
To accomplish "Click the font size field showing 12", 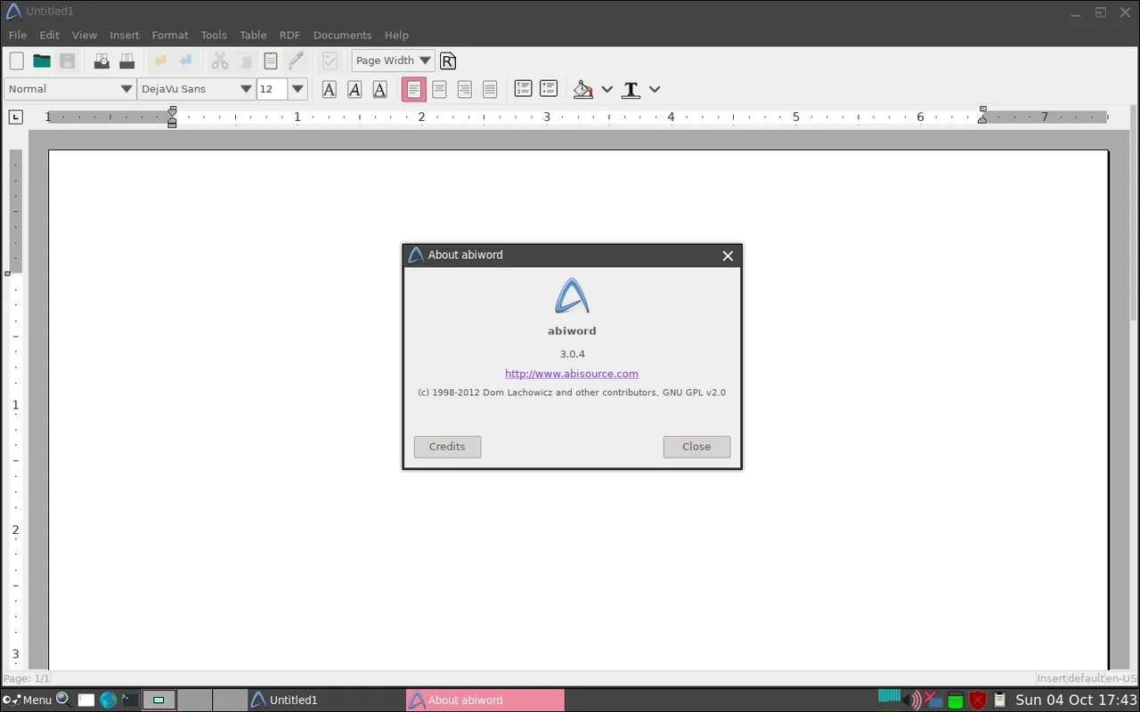I will pyautogui.click(x=272, y=89).
